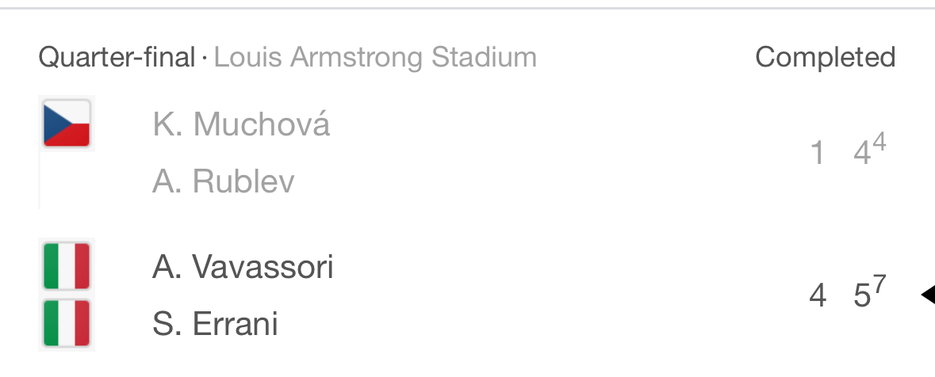Click the dot separator after Quarter-final

[x=204, y=58]
